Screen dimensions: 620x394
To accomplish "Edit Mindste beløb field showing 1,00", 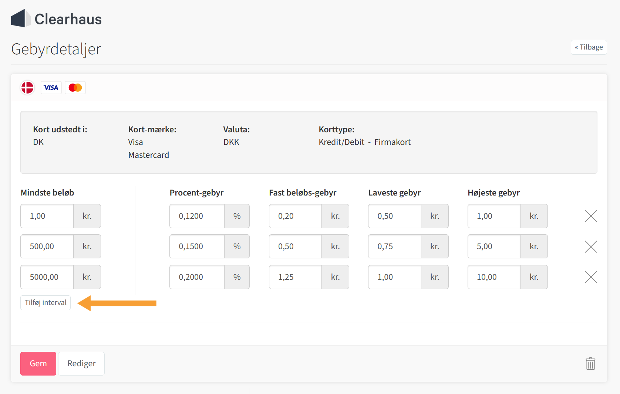I will pos(47,216).
